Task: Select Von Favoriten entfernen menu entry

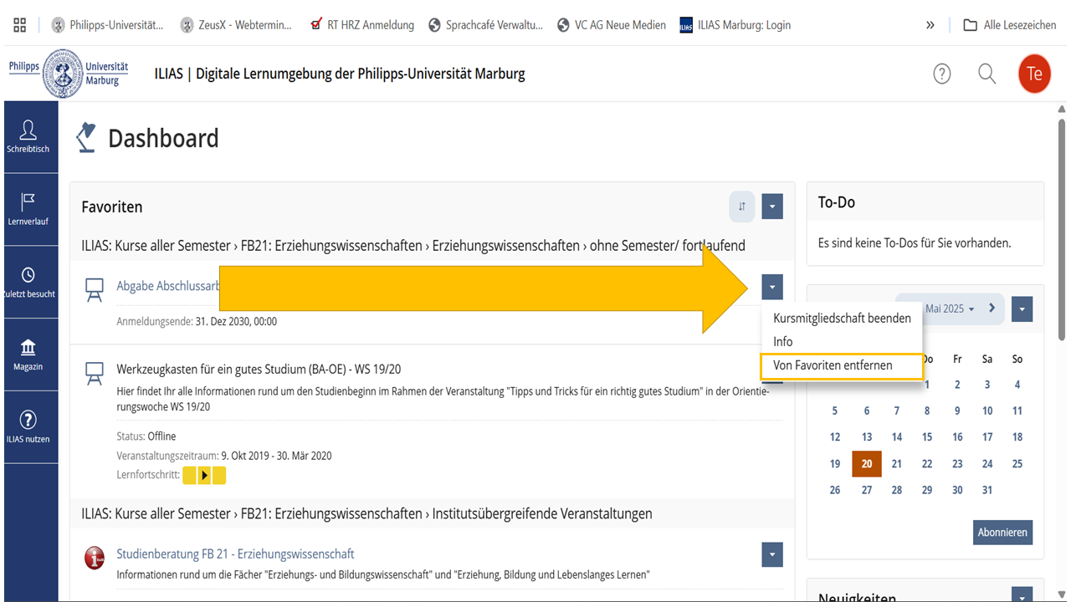Action: tap(833, 365)
